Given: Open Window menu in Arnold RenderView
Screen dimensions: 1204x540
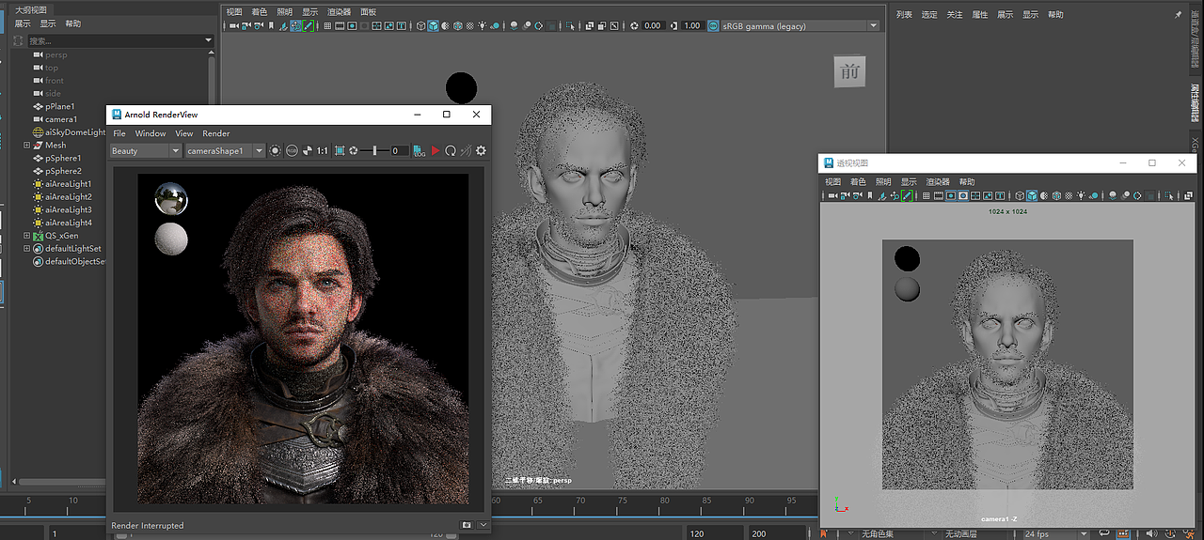Looking at the screenshot, I should (150, 133).
